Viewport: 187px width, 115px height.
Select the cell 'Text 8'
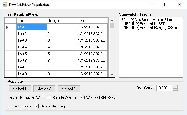point(32,74)
